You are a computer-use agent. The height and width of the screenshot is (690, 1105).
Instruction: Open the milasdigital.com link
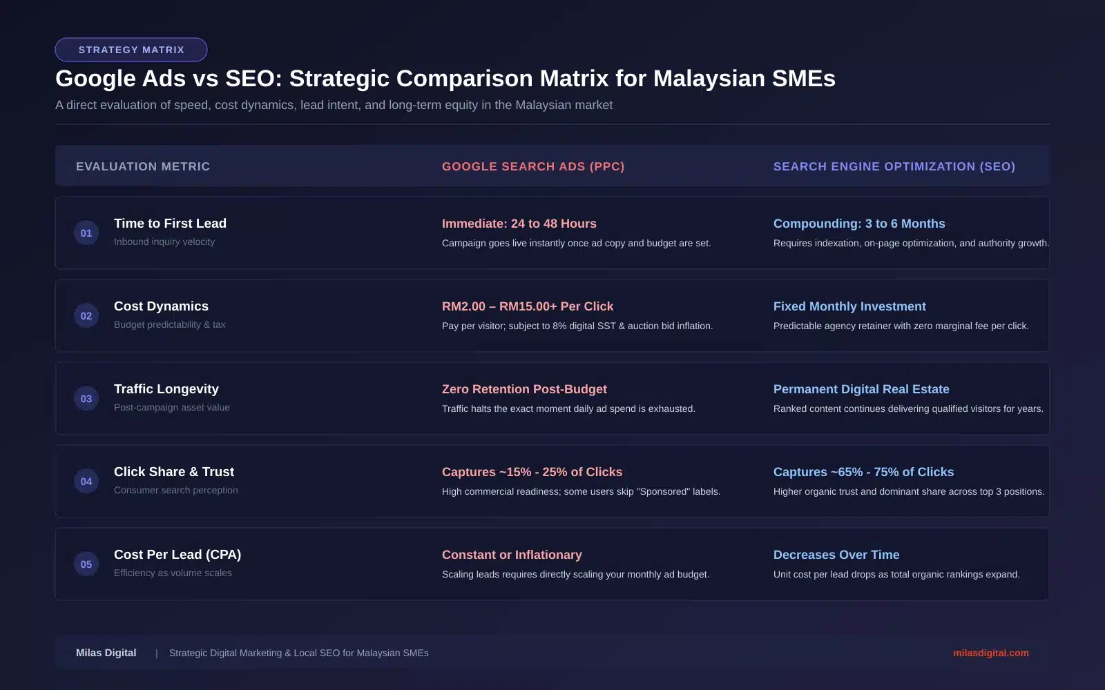990,653
